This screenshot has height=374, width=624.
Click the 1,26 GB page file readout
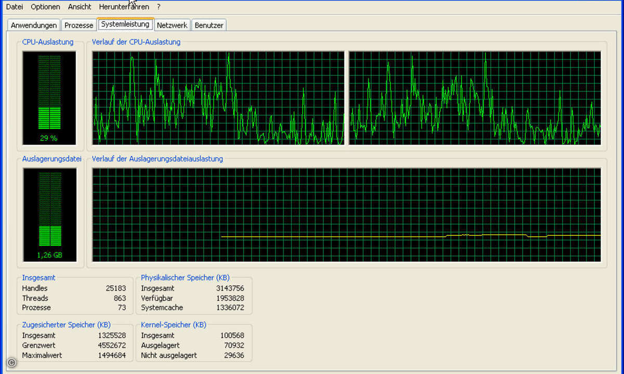click(49, 255)
